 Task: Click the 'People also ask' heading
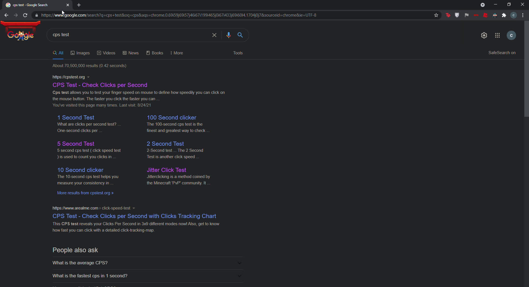[75, 250]
